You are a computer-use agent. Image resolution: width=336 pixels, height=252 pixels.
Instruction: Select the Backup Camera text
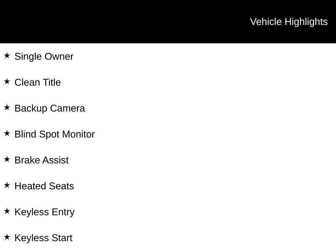pos(50,108)
